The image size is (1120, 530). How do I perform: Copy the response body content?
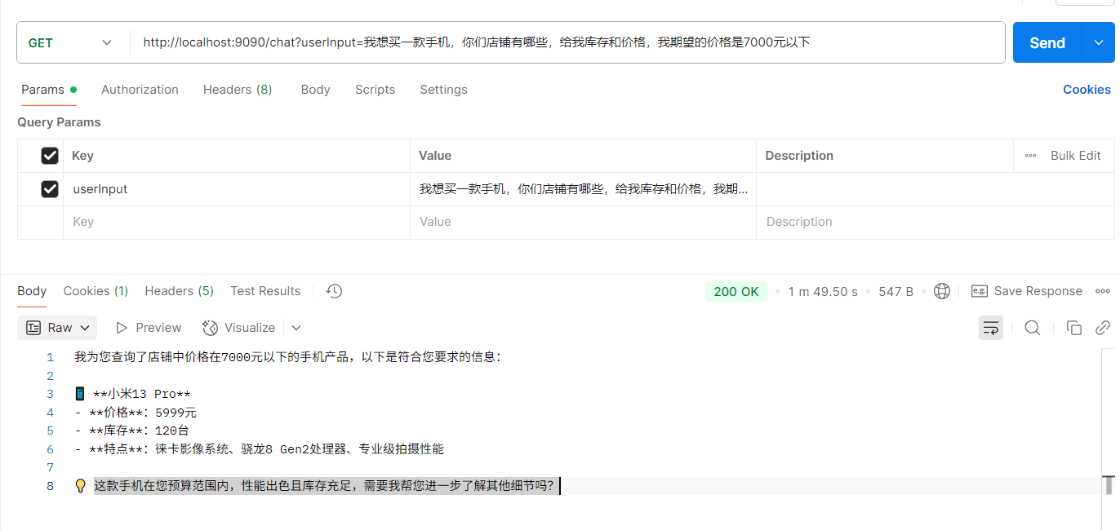coord(1074,327)
